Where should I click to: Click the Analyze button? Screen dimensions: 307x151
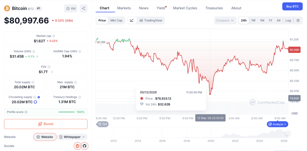tap(277, 124)
